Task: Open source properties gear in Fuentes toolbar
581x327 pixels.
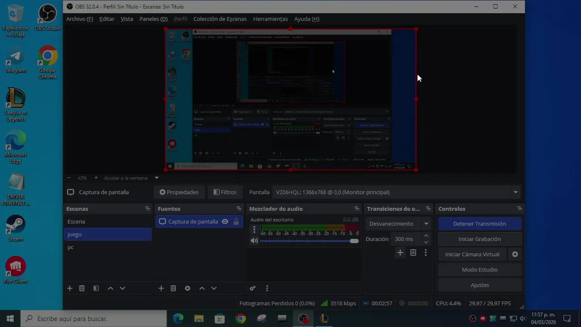Action: 187,288
